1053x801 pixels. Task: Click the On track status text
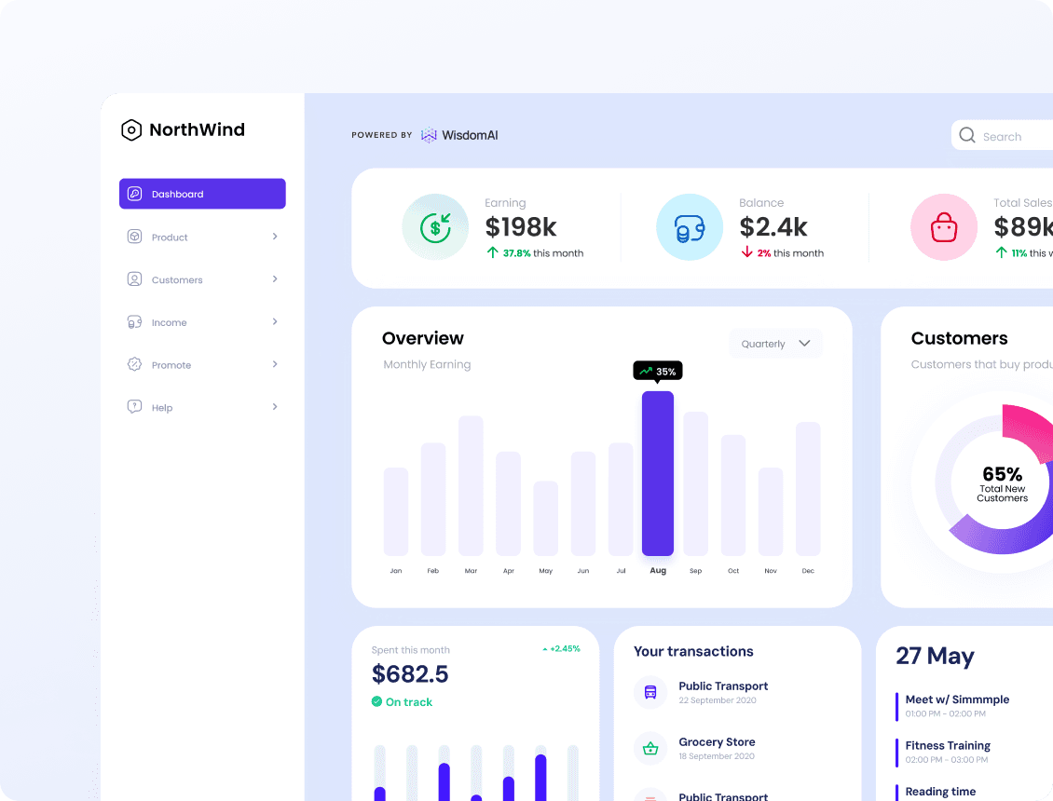pos(408,701)
